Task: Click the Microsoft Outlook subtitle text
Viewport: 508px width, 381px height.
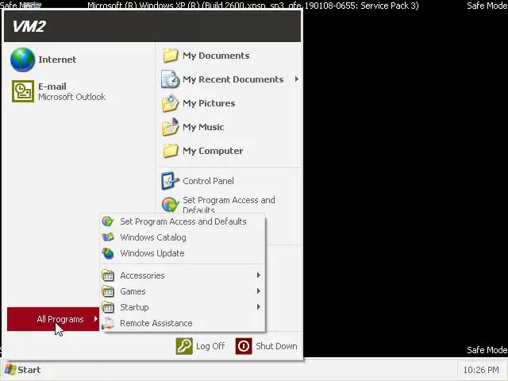Action: [72, 97]
